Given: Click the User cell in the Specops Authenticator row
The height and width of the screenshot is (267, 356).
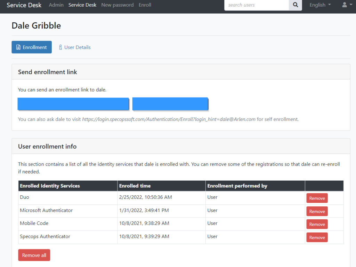Looking at the screenshot, I should pos(255,237).
